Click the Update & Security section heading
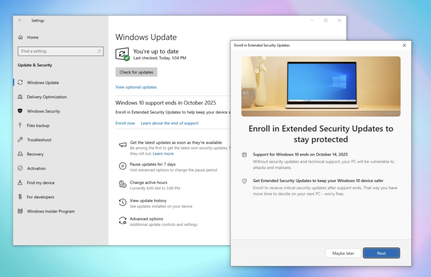 (x=35, y=65)
